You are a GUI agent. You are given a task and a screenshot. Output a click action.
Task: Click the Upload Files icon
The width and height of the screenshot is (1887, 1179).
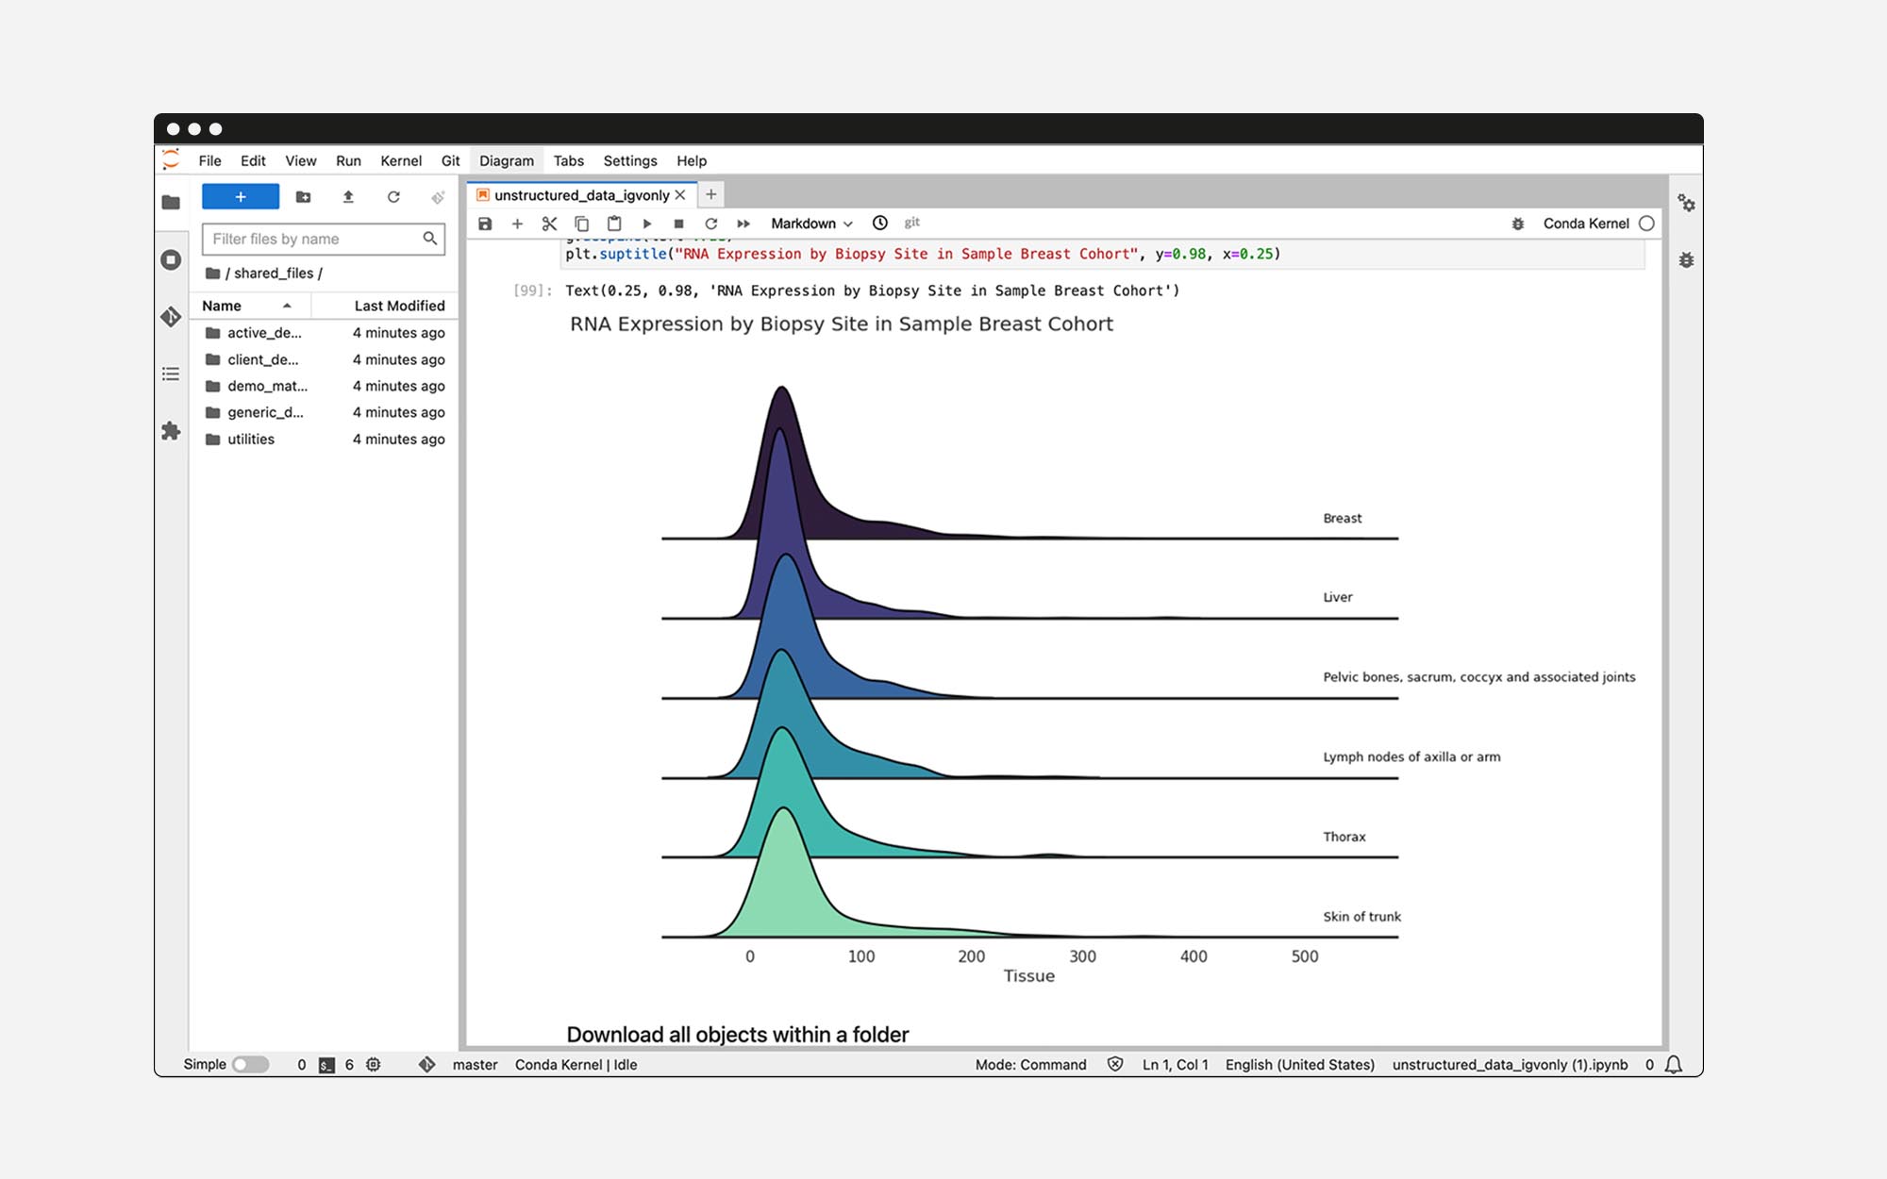click(348, 196)
